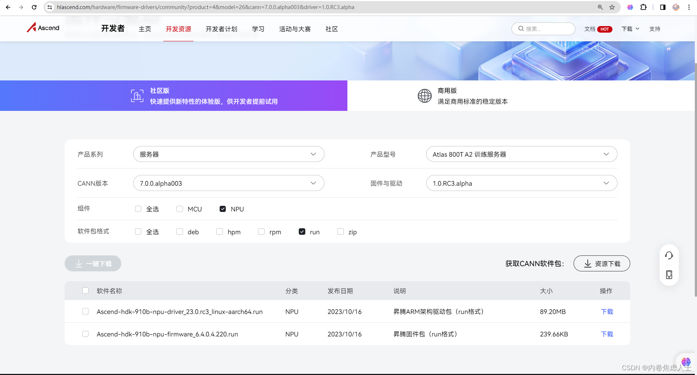Click the mobile phone icon in side widget
Screen dimensions: 697x375
click(x=669, y=275)
